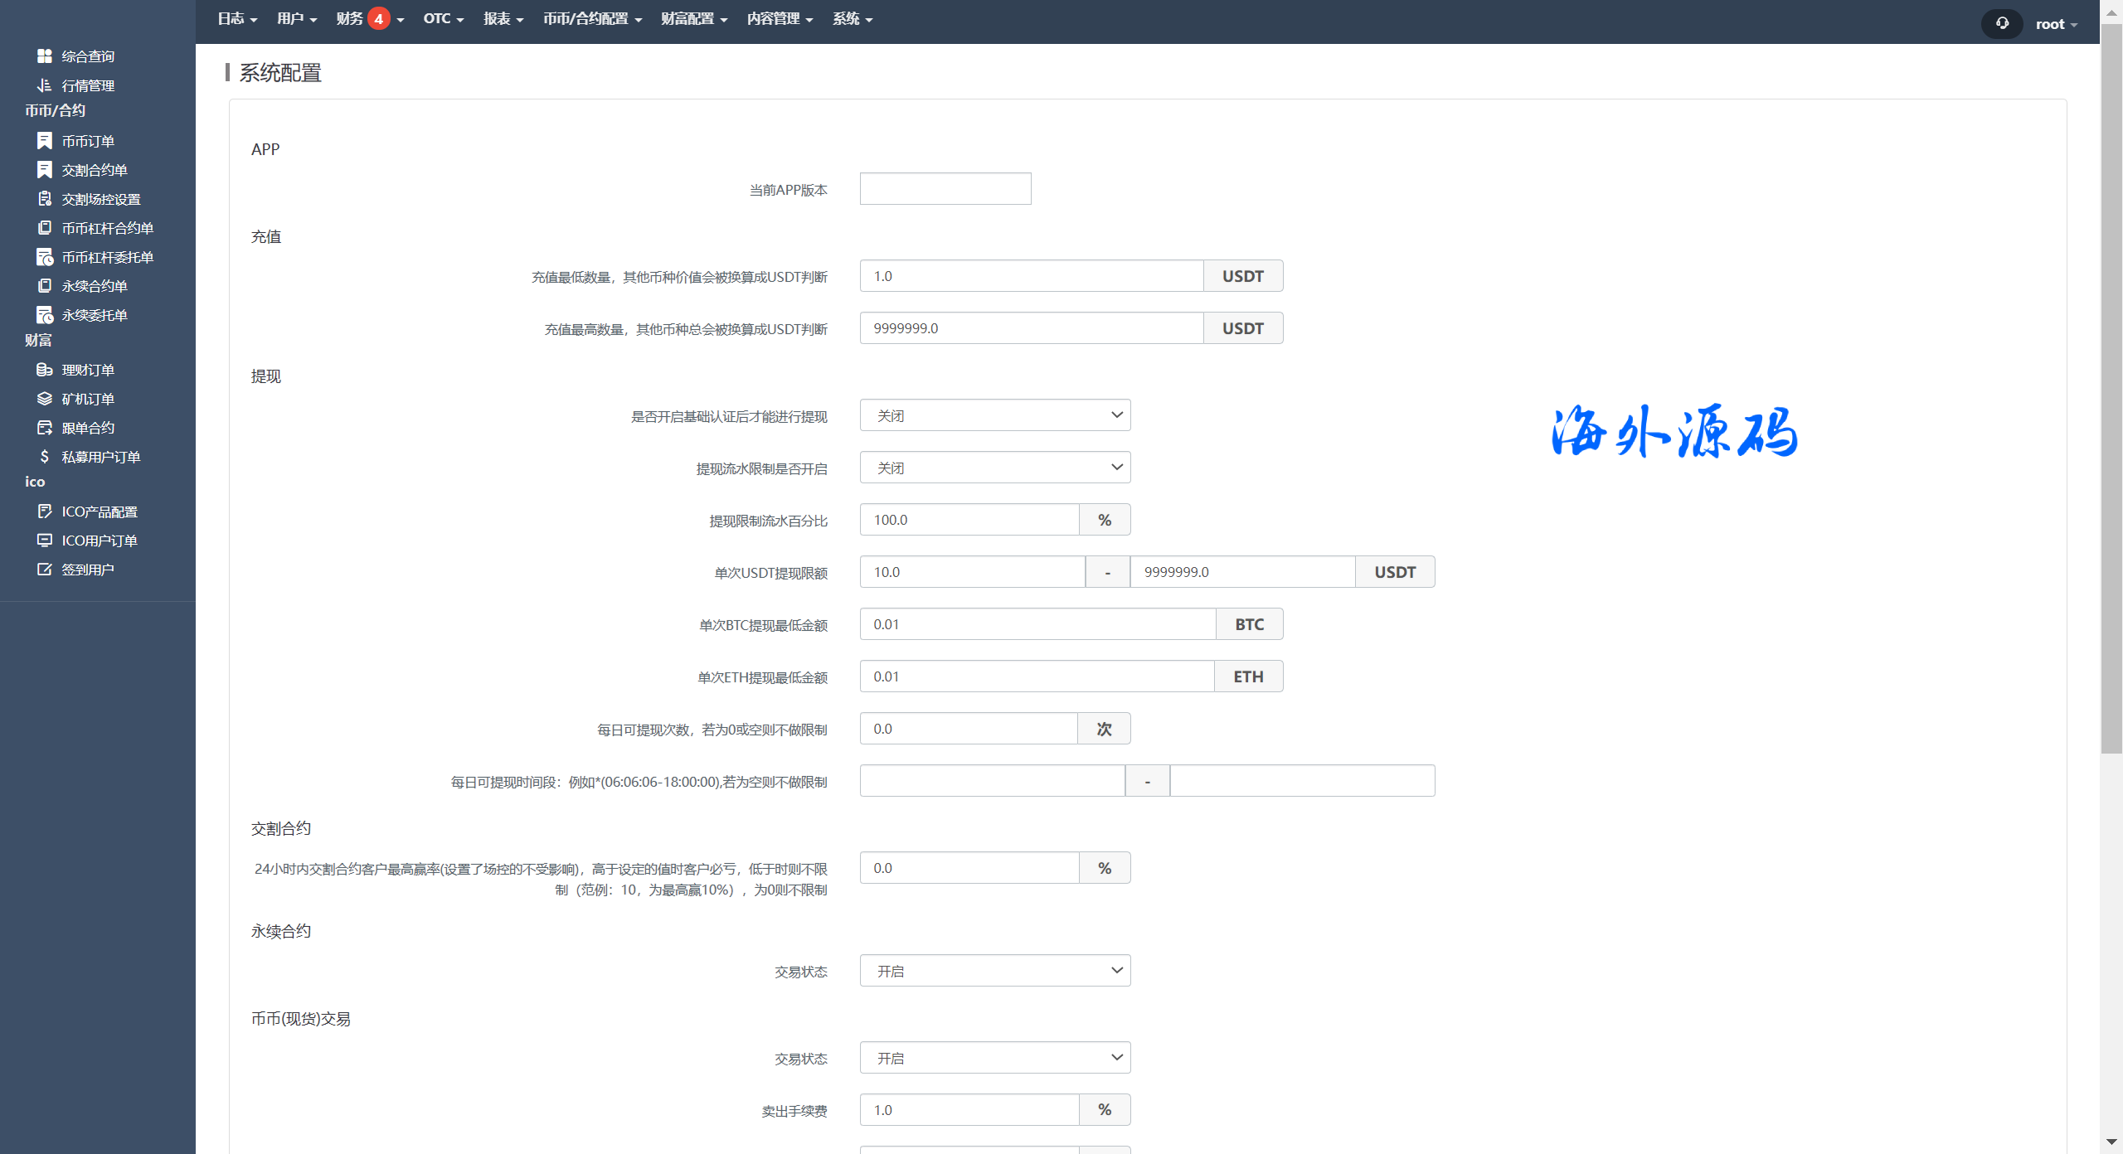Image resolution: width=2123 pixels, height=1154 pixels.
Task: Open the 提现流水限制是否开启 dropdown
Action: [994, 467]
